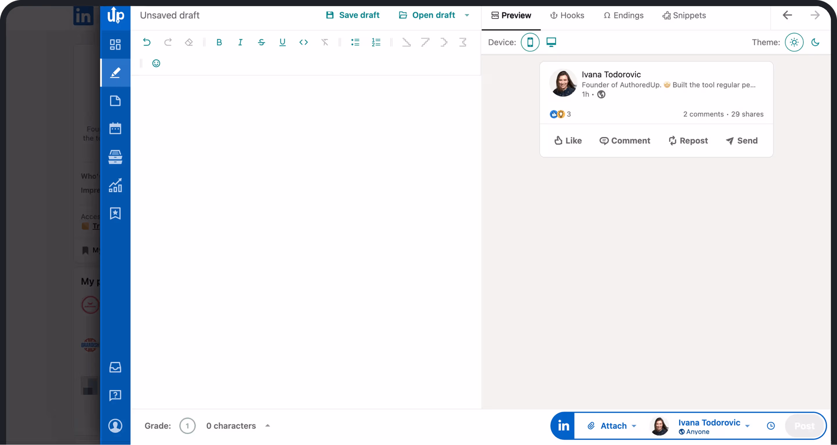Click inside the empty draft text area
The height and width of the screenshot is (445, 837).
click(x=305, y=227)
